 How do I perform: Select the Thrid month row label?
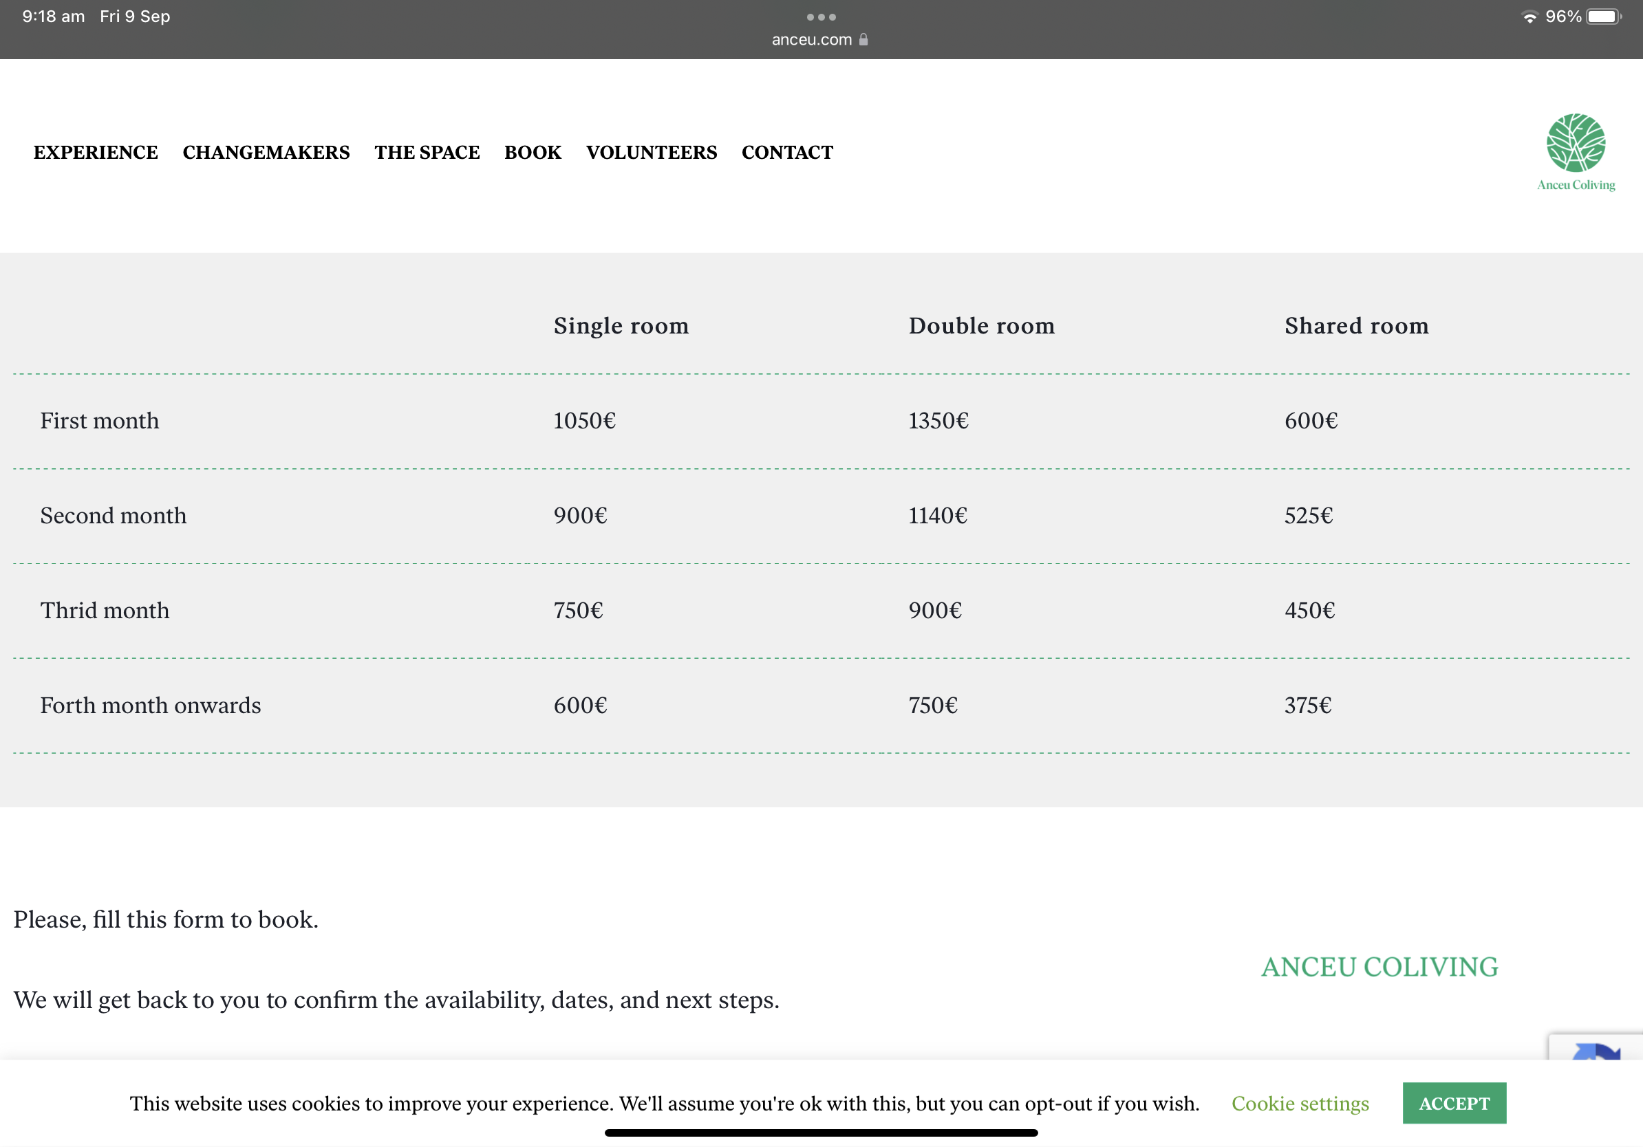(105, 610)
